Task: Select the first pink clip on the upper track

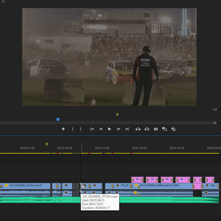Action: (x=138, y=180)
